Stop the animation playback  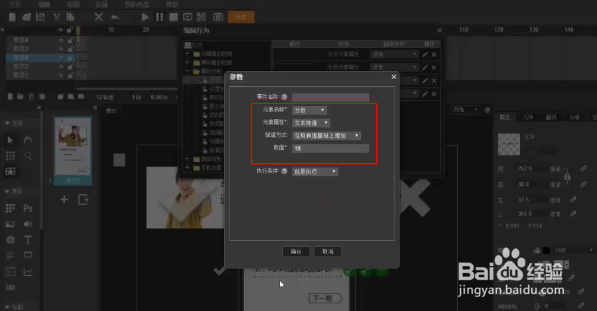(174, 17)
